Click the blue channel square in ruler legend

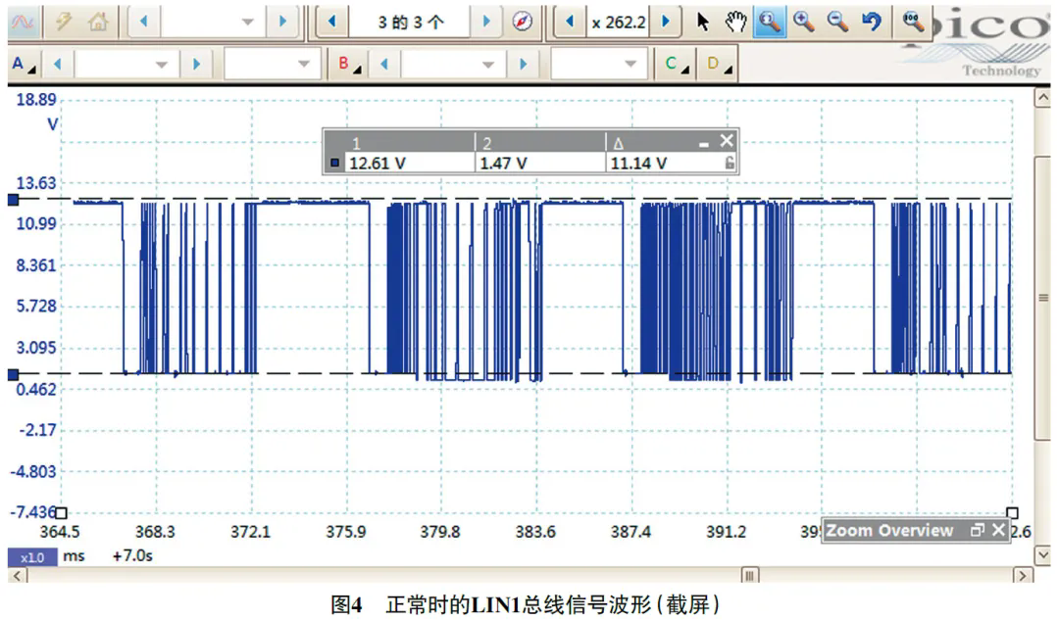[x=334, y=163]
